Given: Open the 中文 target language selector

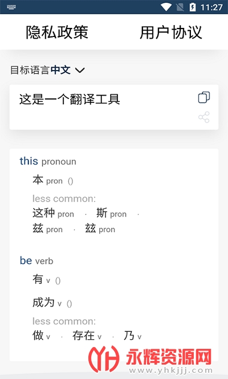Looking at the screenshot, I should (60, 70).
